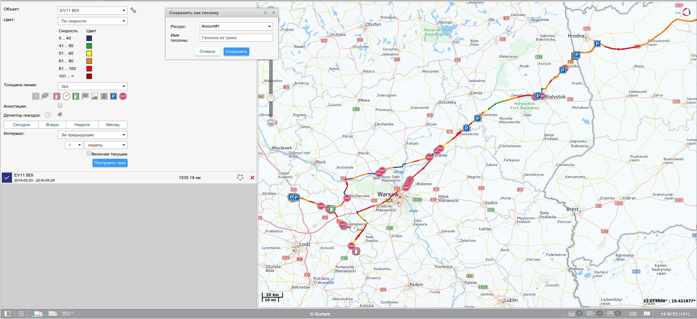
Task: Toggle parking markers icon in track options
Action: click(x=113, y=96)
